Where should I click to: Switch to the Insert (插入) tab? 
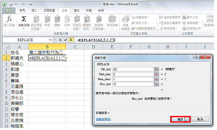[x=34, y=10]
